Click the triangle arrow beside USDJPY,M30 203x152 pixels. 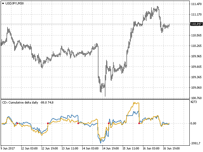(3, 3)
